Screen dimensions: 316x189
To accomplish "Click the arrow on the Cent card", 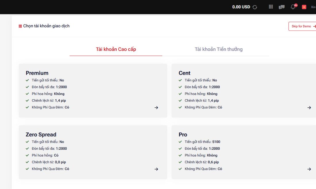I will click(309, 108).
